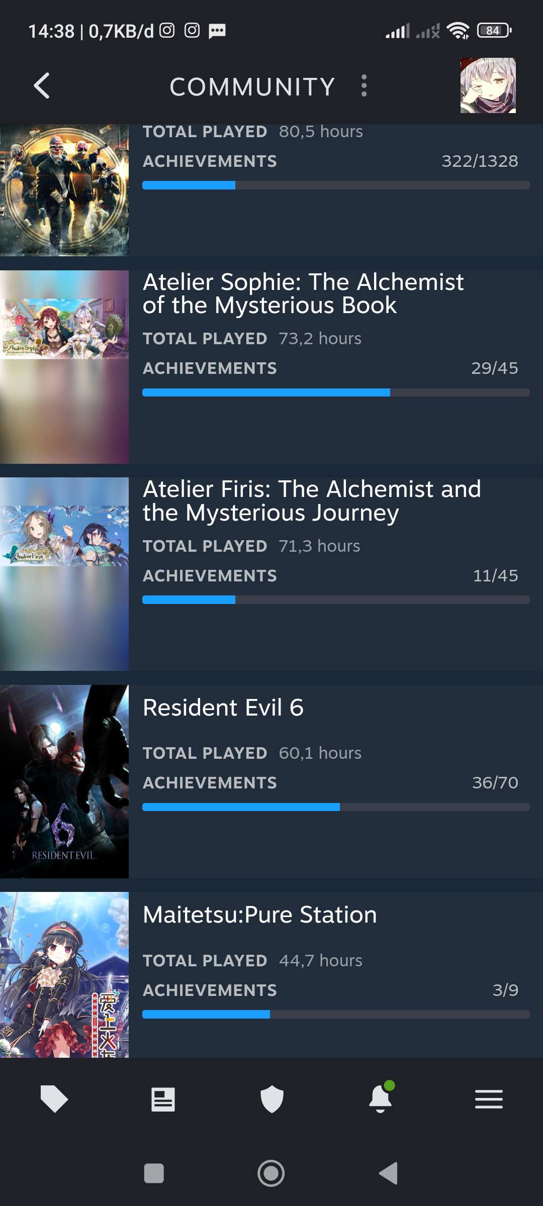Open the News feed icon tab

pos(163,1099)
